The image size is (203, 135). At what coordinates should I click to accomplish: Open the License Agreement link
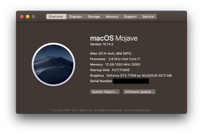tap(137, 110)
